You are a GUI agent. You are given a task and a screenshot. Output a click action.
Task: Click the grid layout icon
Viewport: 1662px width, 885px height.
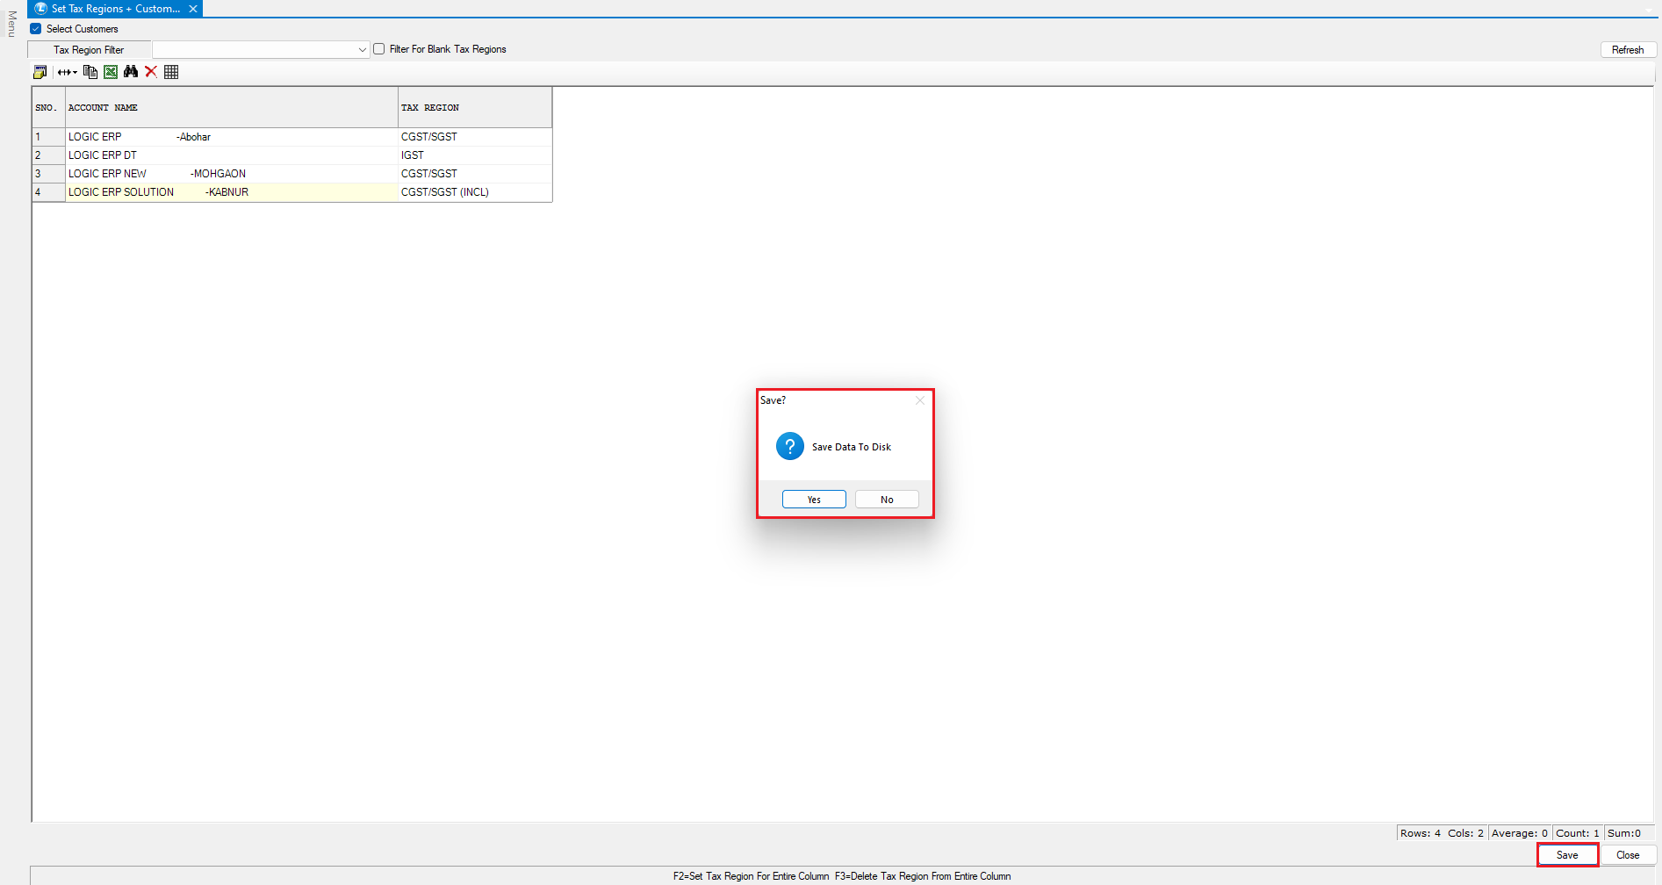coord(171,72)
